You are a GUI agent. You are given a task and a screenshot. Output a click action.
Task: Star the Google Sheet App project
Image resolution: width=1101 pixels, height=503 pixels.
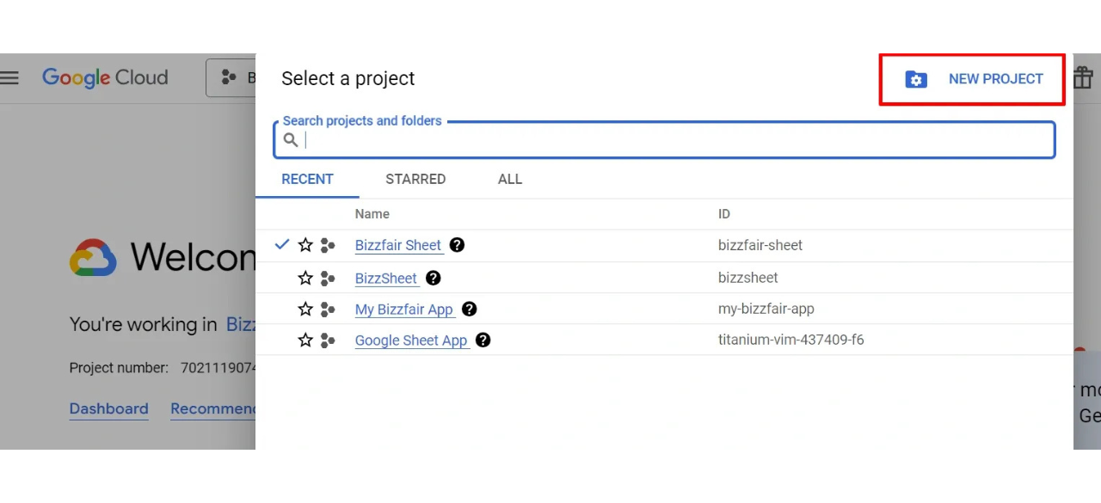[305, 340]
